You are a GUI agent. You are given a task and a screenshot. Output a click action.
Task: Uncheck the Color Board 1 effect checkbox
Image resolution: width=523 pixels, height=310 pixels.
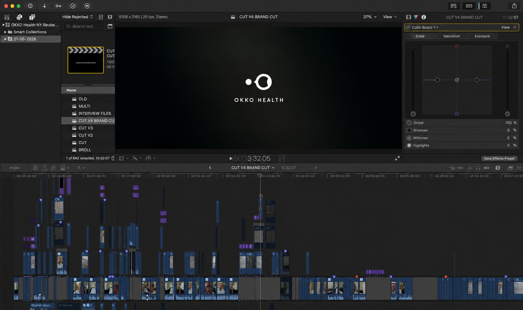(x=408, y=27)
